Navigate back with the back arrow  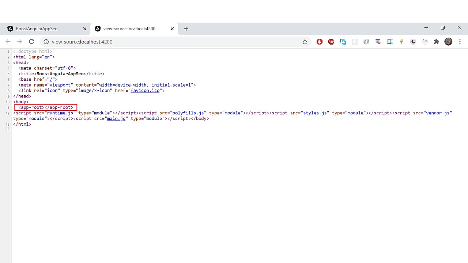click(8, 42)
